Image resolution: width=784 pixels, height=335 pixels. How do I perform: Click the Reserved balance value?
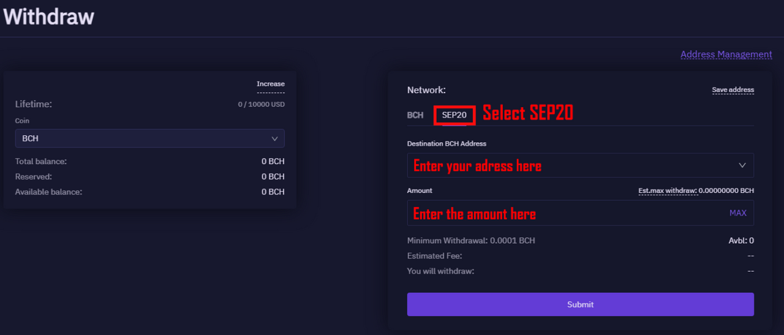[x=273, y=176]
